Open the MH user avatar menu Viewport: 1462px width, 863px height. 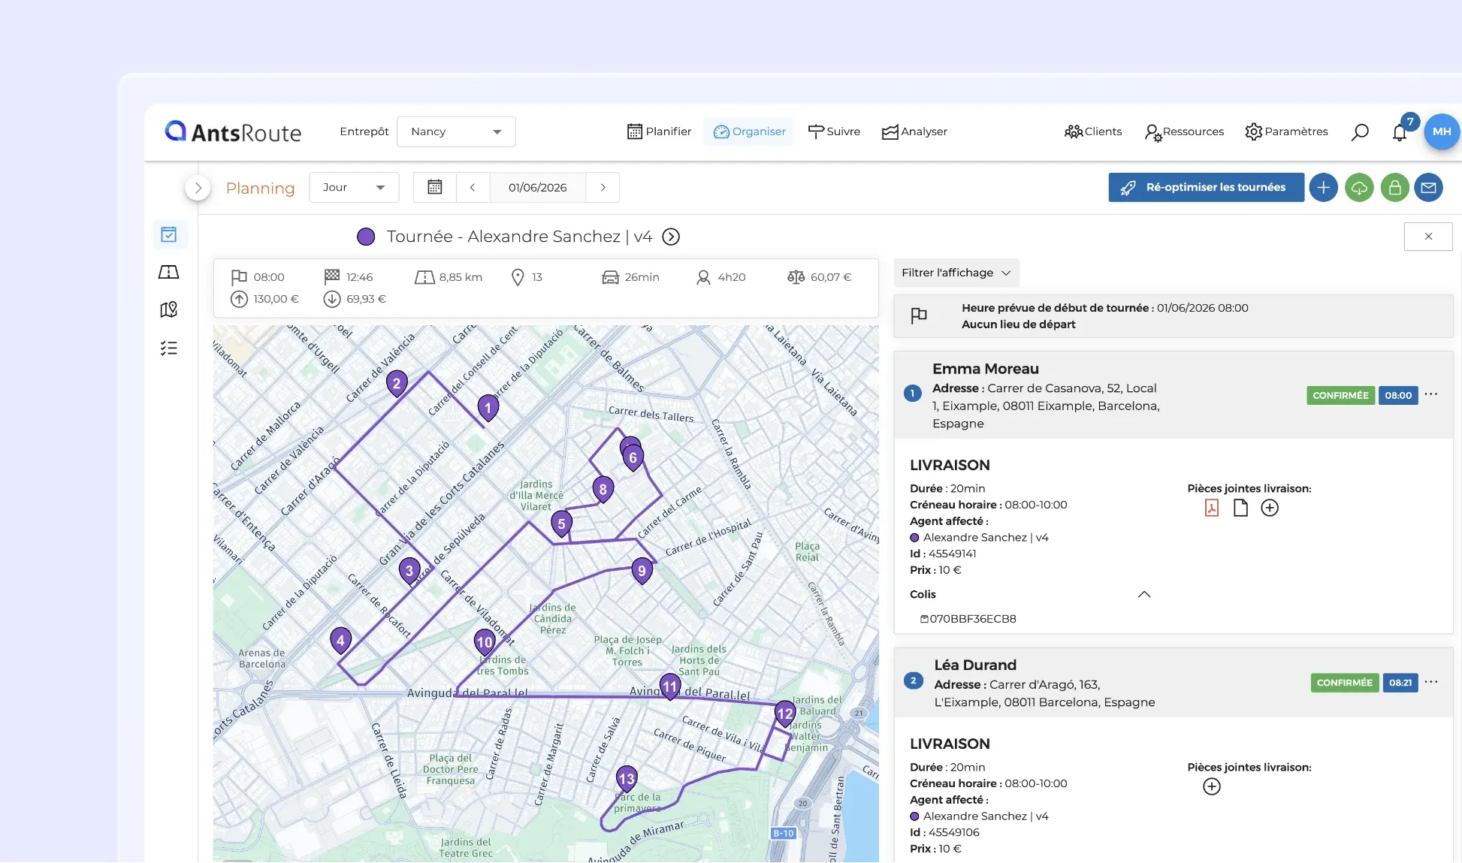[x=1442, y=131]
